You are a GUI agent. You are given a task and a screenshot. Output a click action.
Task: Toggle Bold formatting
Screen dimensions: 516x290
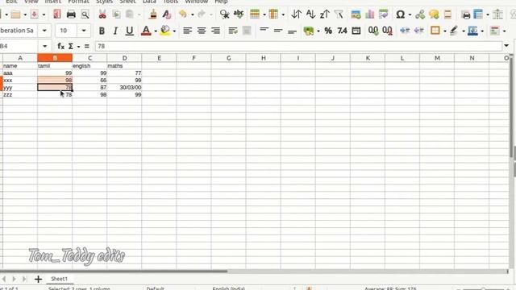click(102, 31)
